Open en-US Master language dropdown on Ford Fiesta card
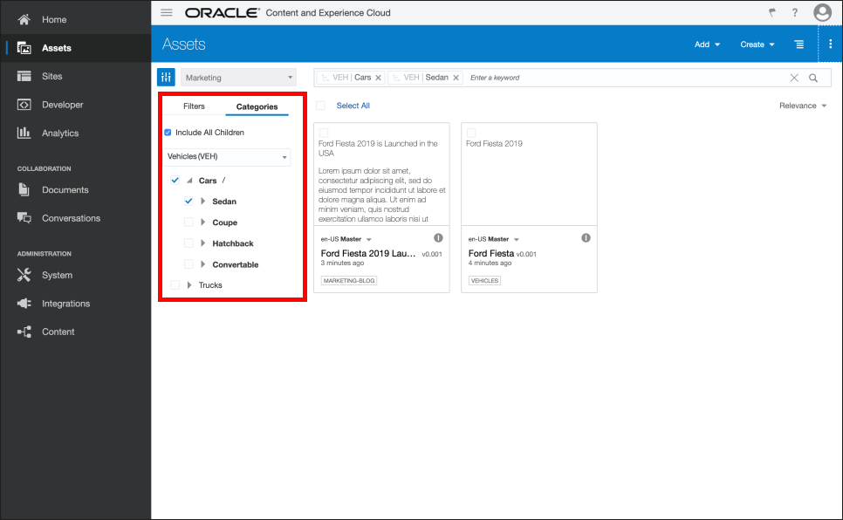843x520 pixels. pyautogui.click(x=494, y=239)
